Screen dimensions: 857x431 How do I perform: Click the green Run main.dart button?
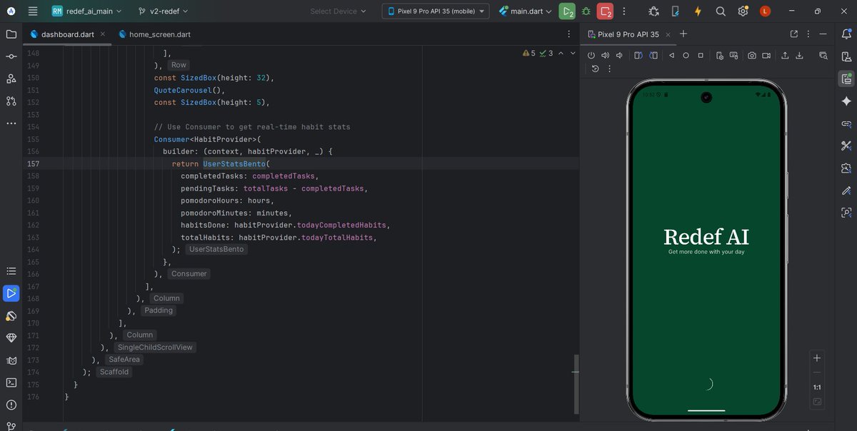click(567, 11)
